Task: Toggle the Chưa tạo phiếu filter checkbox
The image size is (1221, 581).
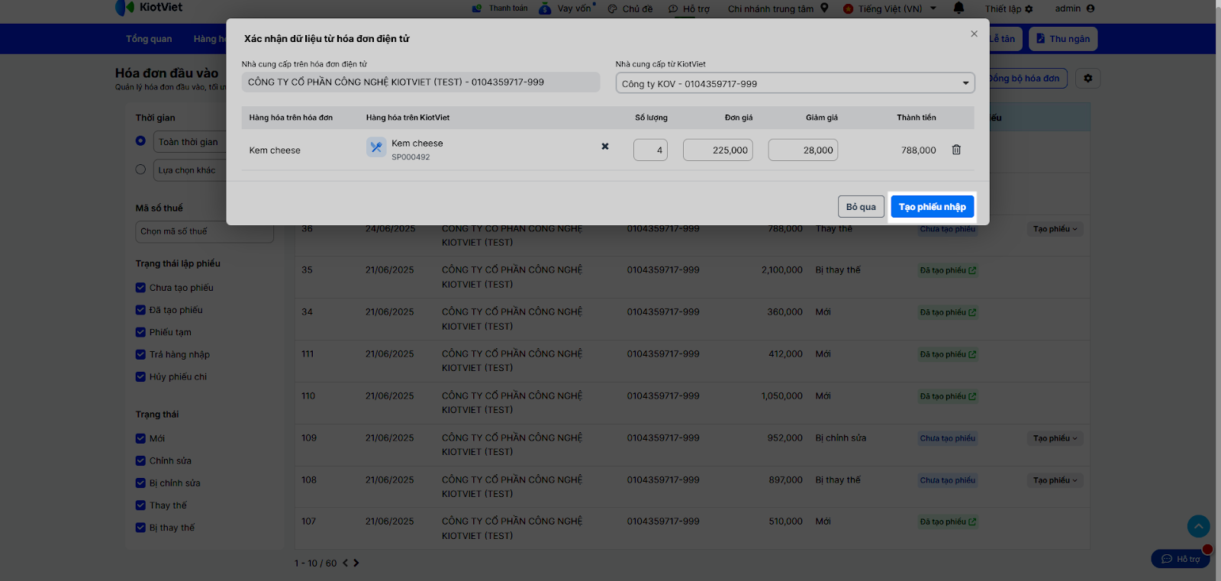Action: pos(140,288)
